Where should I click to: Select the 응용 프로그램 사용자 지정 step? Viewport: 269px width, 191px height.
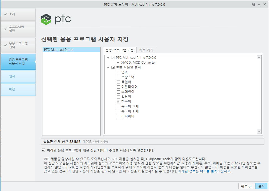(18, 61)
